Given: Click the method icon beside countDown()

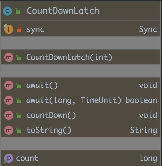Looking at the screenshot, I should click(x=9, y=115).
